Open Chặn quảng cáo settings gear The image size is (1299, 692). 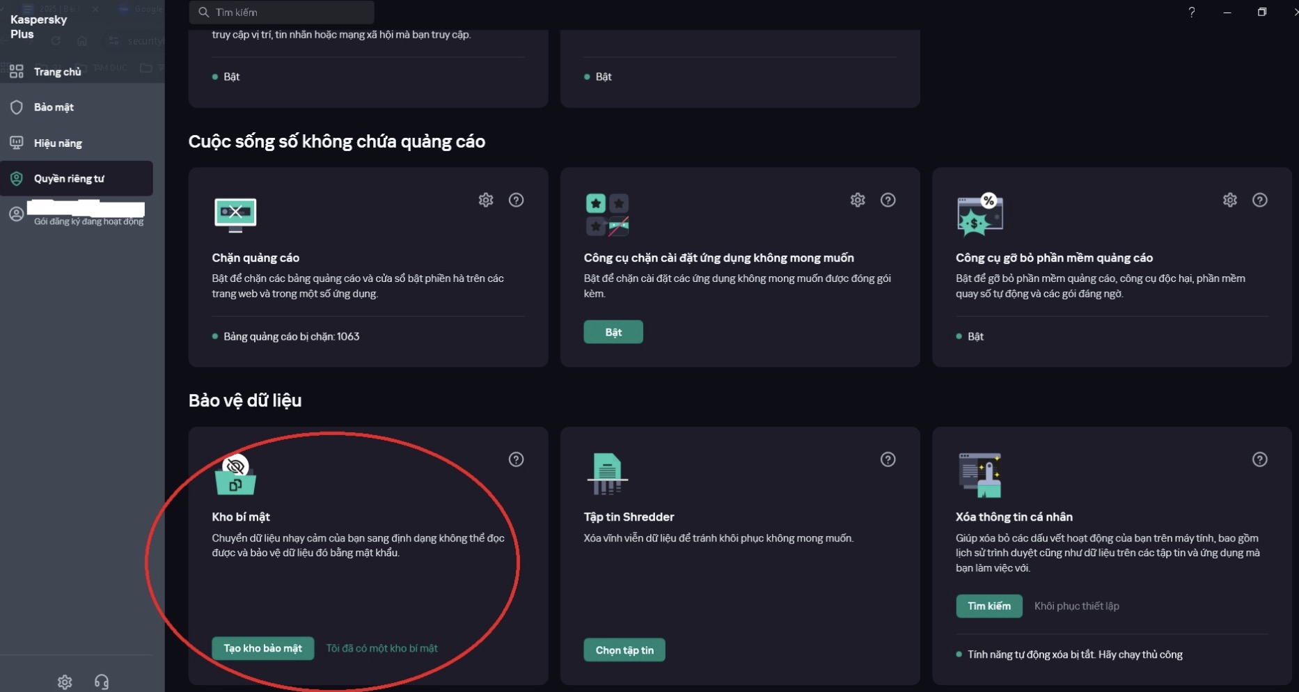coord(485,200)
